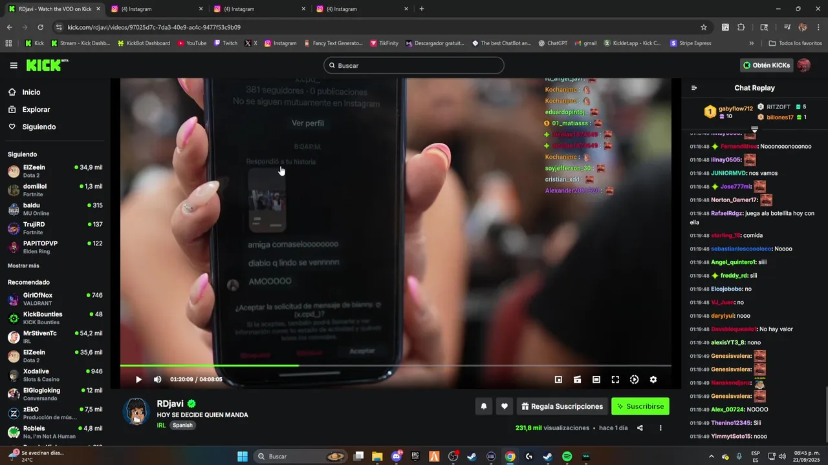
Task: Open TrujiRD Fortnite channel
Action: (55, 228)
